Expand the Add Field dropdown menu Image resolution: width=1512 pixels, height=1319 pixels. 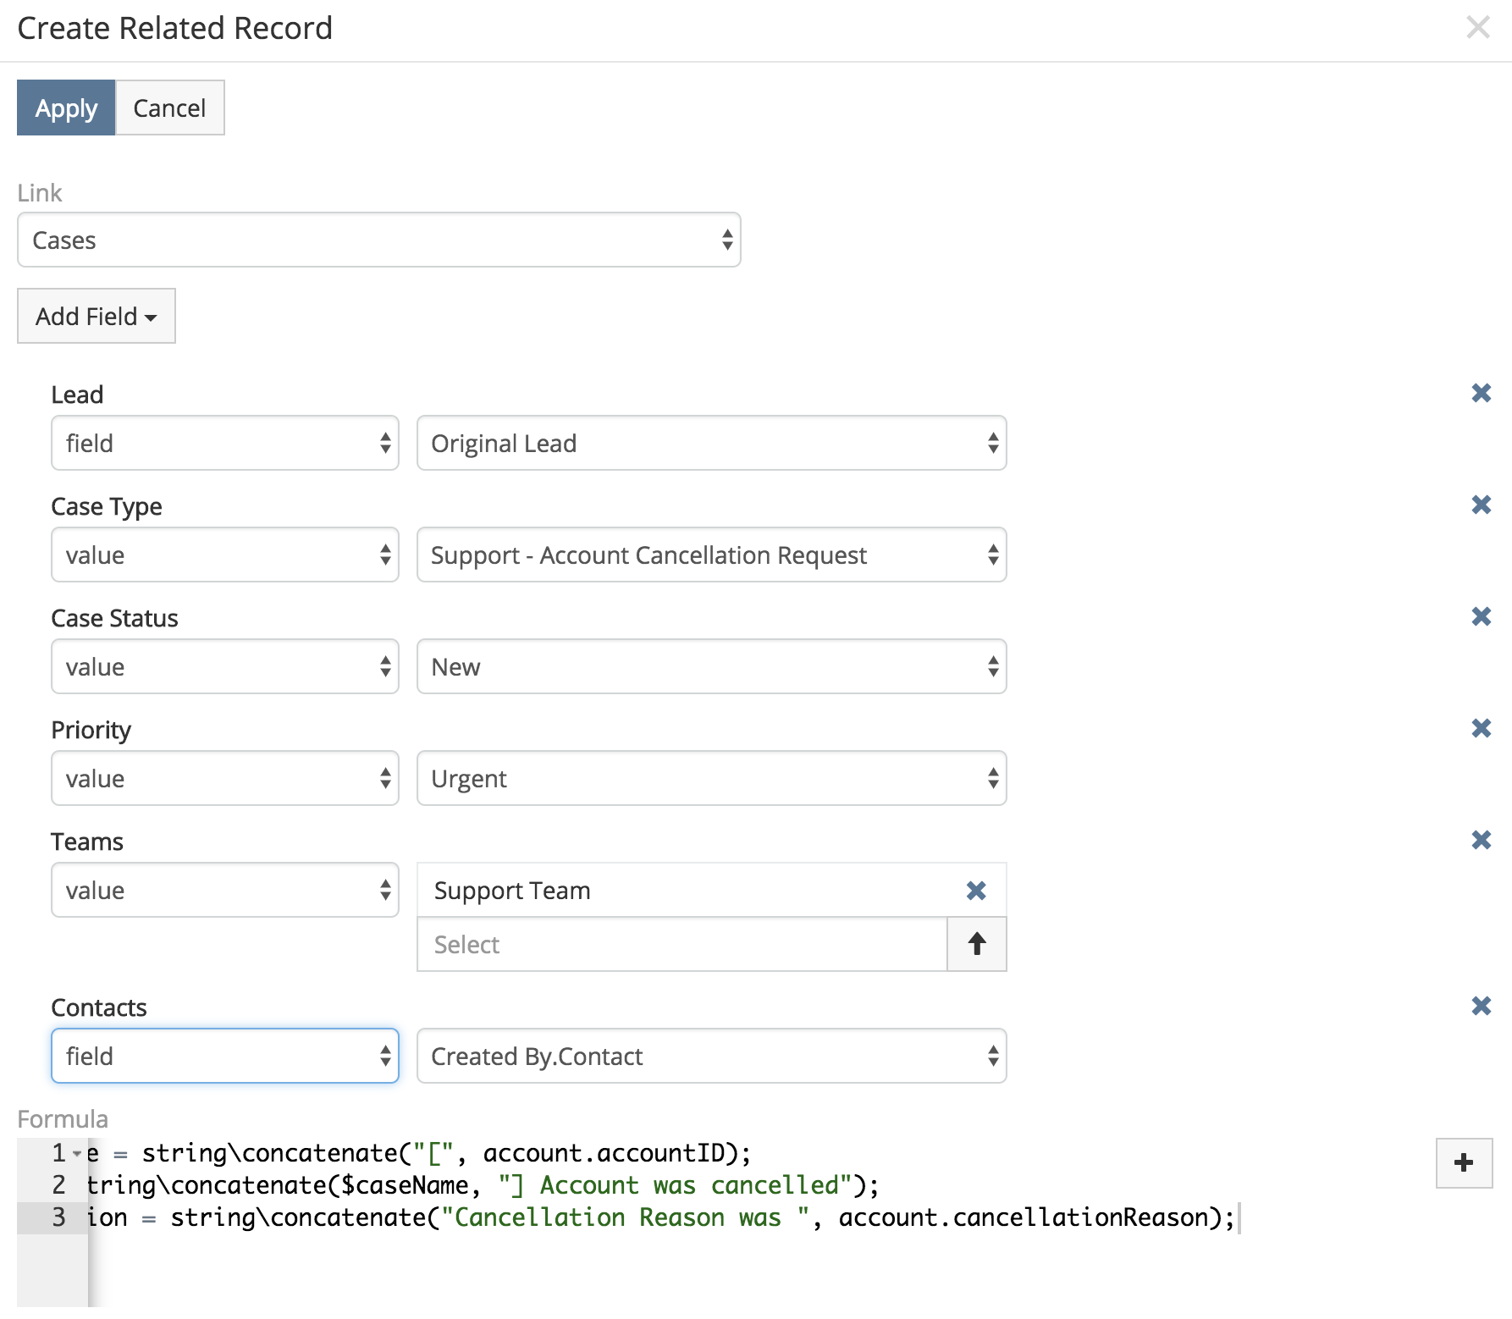click(x=96, y=317)
